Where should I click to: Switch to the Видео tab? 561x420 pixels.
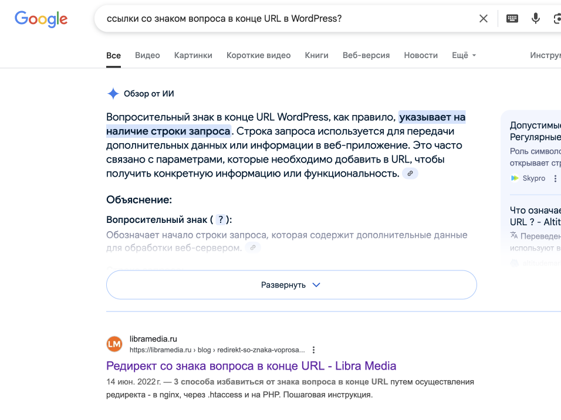(147, 56)
